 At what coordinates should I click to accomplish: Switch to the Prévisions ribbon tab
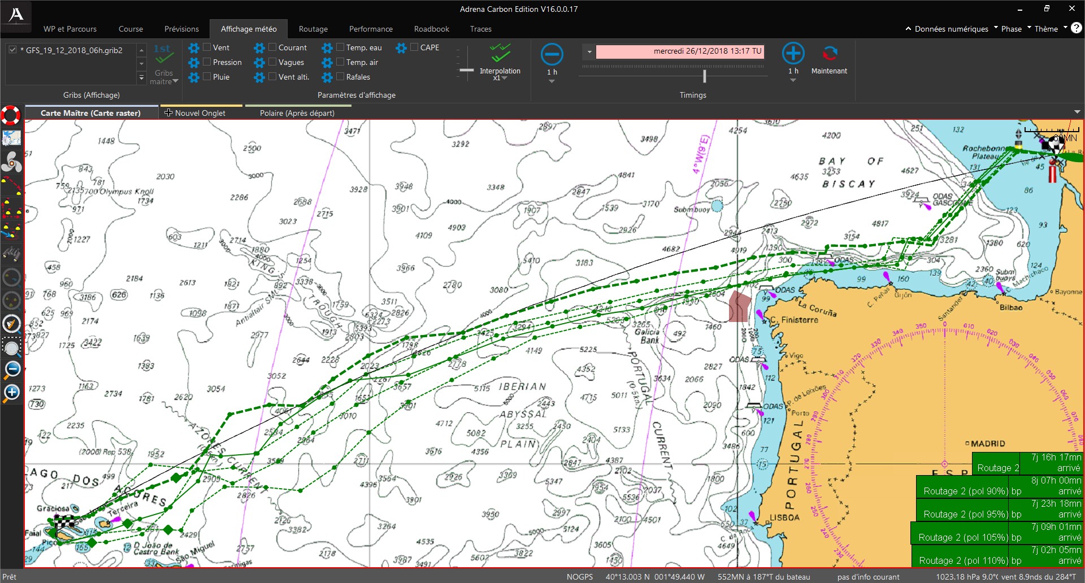click(181, 29)
